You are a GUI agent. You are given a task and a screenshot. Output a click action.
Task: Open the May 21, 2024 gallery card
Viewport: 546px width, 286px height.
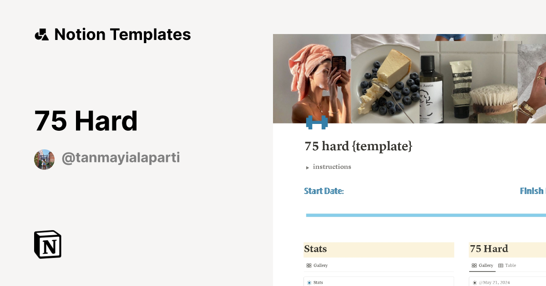tap(505, 282)
